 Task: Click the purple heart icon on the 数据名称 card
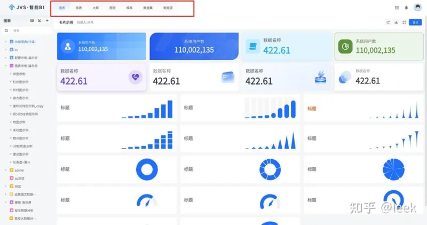[x=136, y=77]
